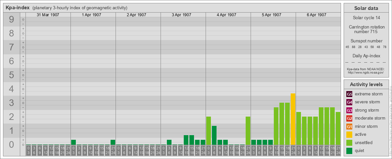Click the G5 extreme storm badge

point(349,94)
